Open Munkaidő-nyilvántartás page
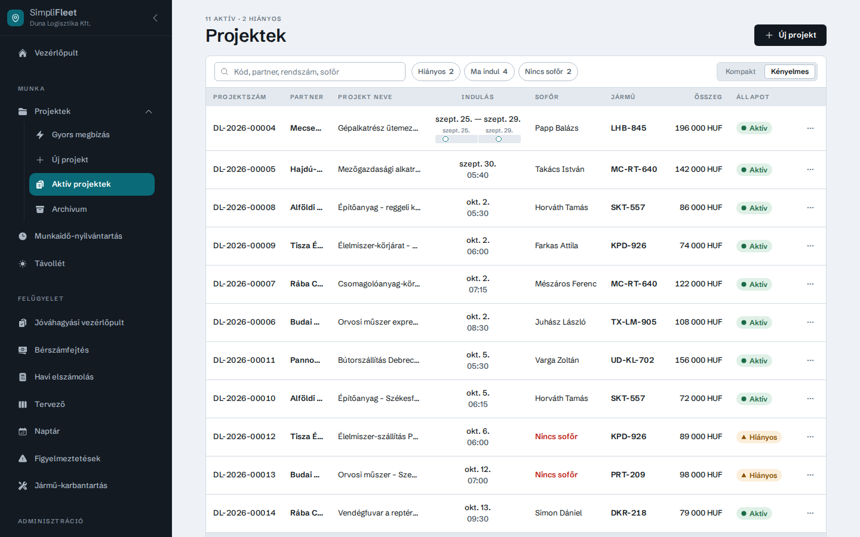This screenshot has width=860, height=537. pyautogui.click(x=86, y=236)
